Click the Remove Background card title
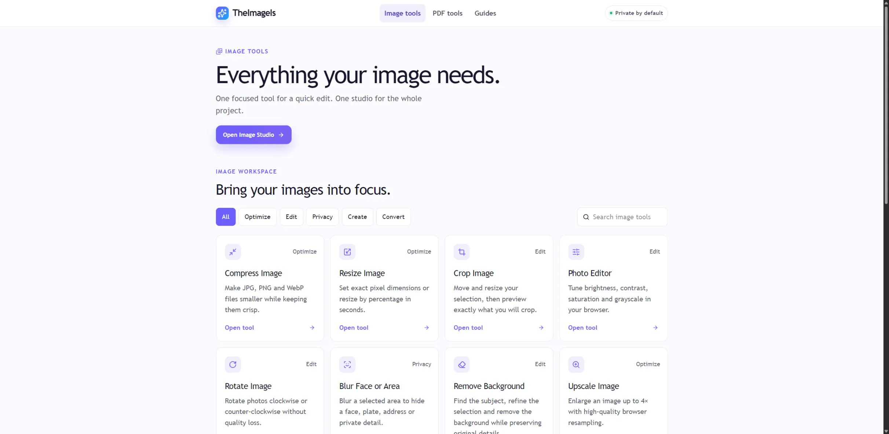 point(489,386)
